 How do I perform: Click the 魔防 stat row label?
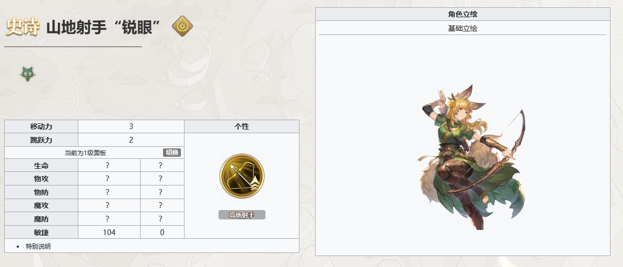[x=41, y=219]
